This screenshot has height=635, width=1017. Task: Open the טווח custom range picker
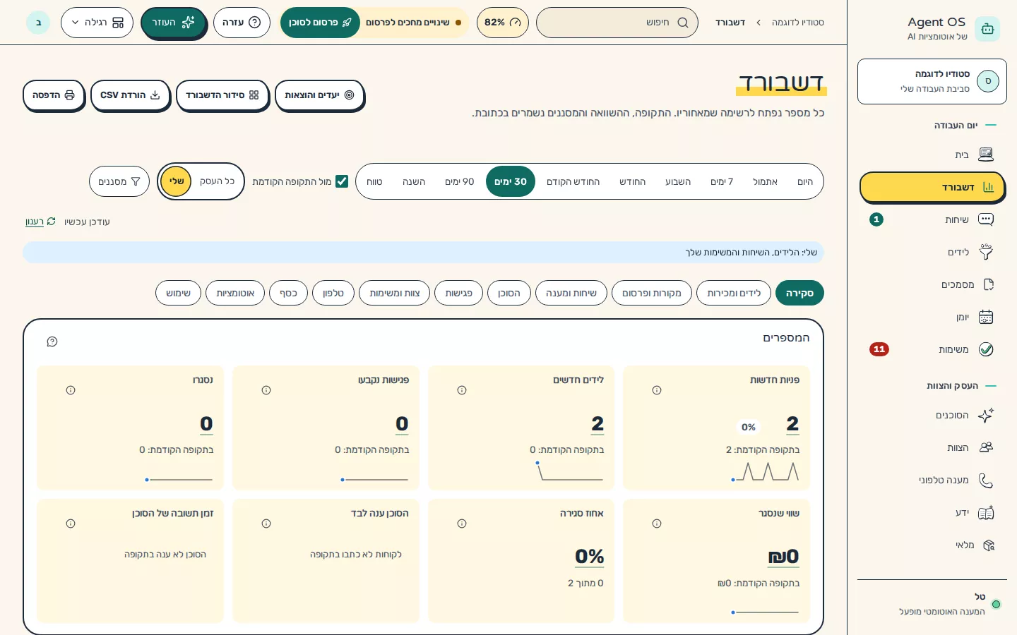(374, 181)
